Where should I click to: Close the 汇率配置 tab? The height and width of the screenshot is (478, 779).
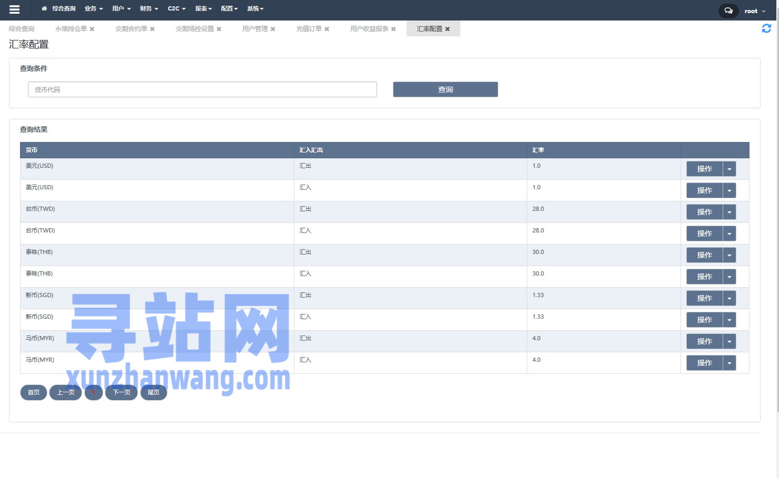pyautogui.click(x=447, y=29)
